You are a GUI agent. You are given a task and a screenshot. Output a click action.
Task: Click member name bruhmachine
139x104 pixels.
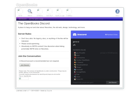(80, 58)
